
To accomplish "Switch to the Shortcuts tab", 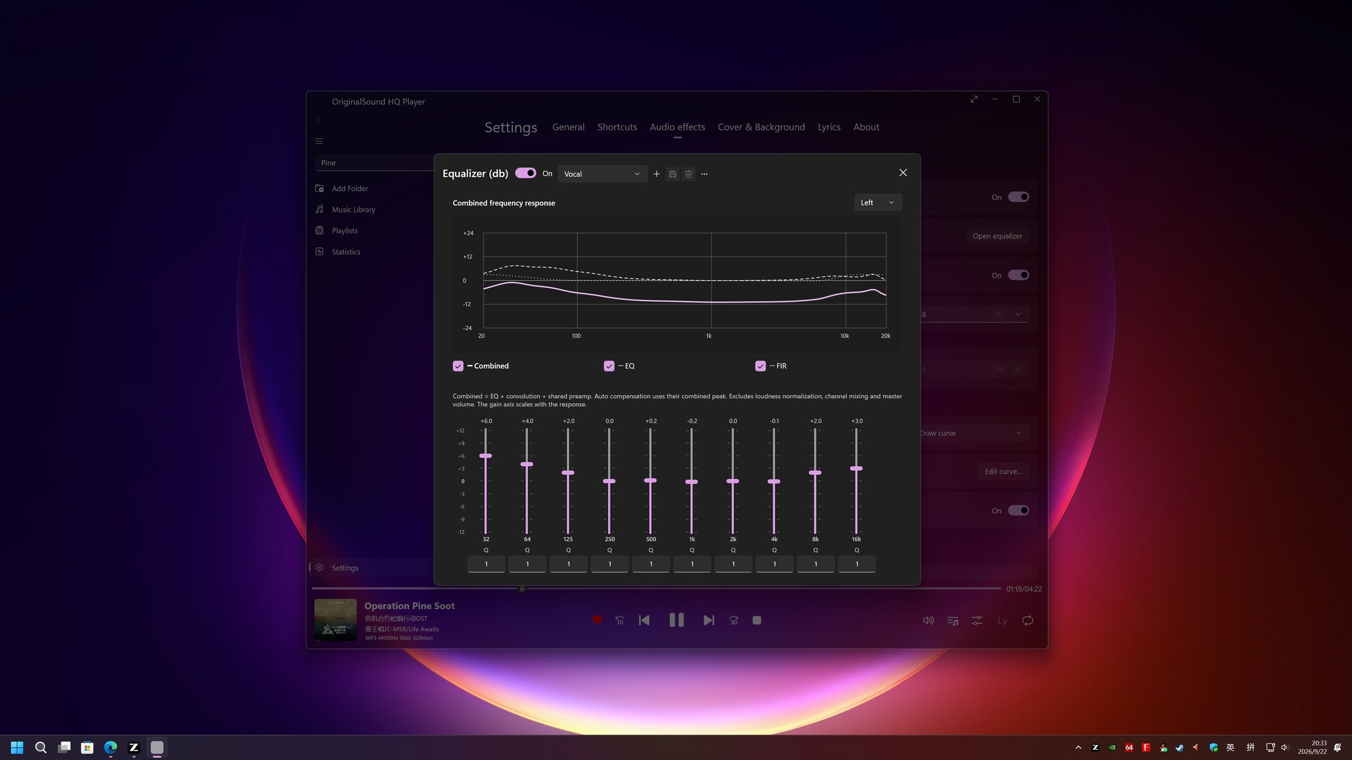I will click(617, 127).
